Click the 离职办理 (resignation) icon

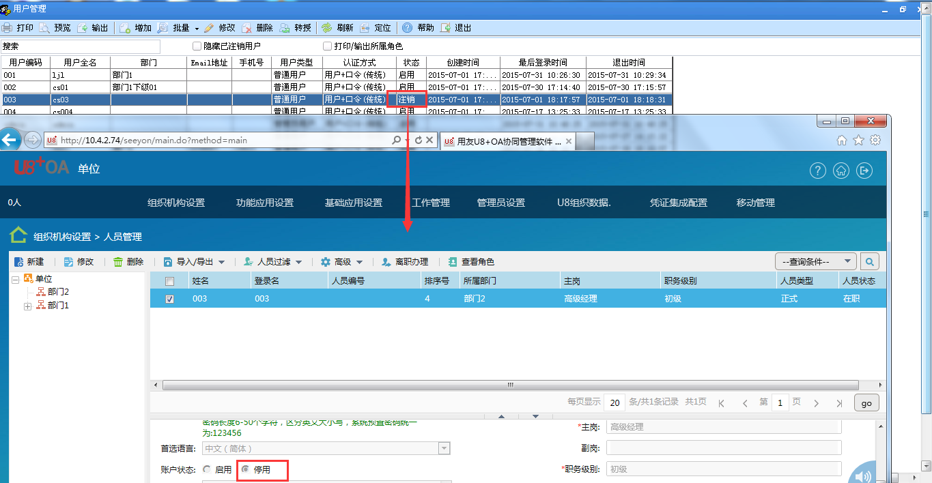click(x=386, y=262)
